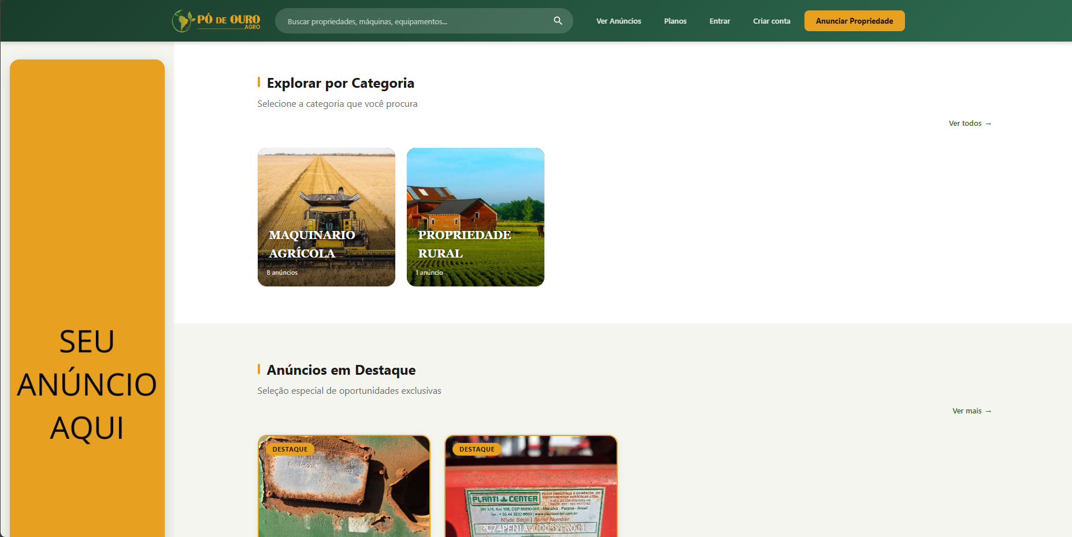Click DESTAQUE badge on Planti Center listing
The image size is (1072, 537).
pos(477,449)
